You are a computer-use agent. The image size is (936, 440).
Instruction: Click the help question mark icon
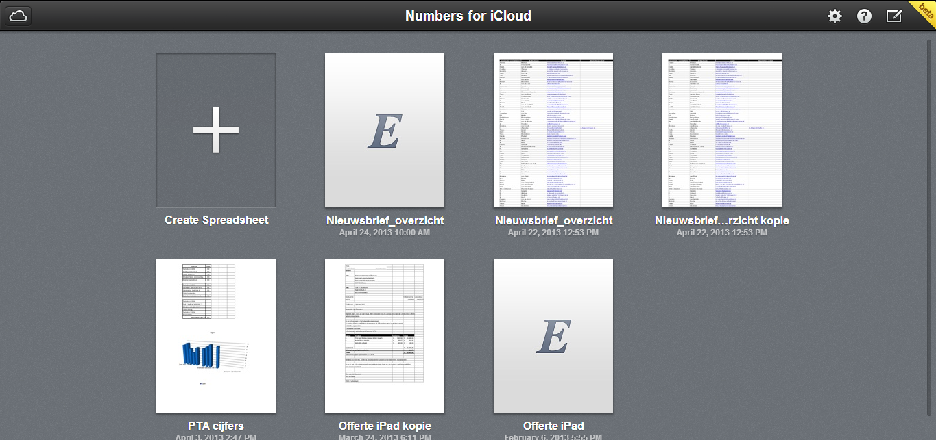click(x=864, y=16)
